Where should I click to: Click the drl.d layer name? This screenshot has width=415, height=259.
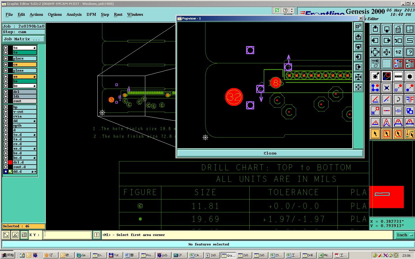click(24, 162)
